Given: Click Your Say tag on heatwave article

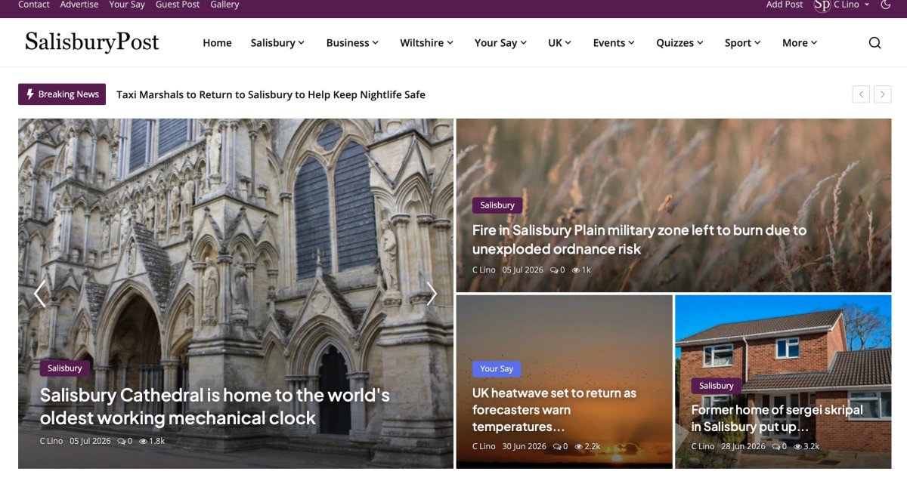Looking at the screenshot, I should tap(497, 369).
